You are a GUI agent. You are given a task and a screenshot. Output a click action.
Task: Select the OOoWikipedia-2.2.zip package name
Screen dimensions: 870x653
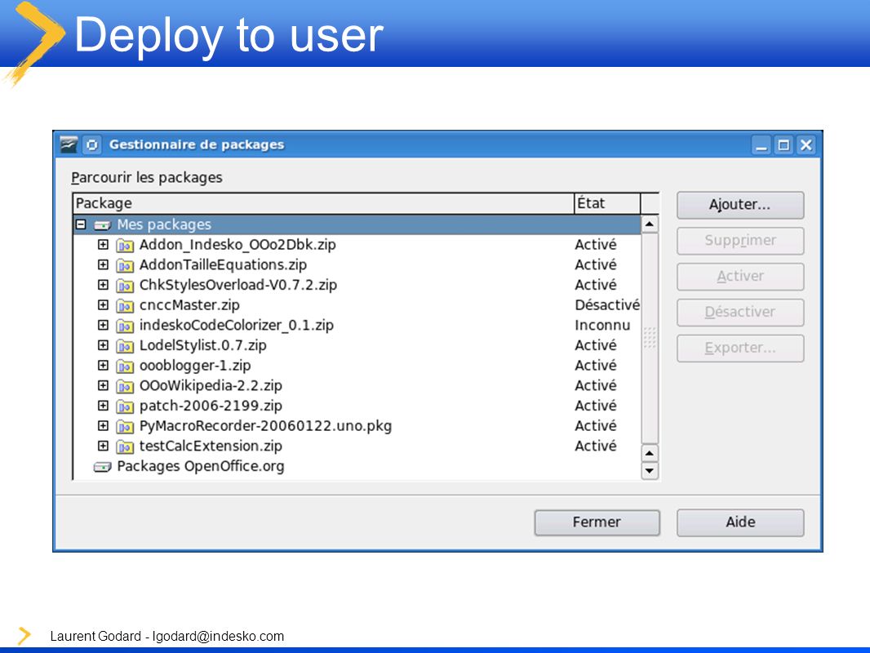pyautogui.click(x=211, y=385)
